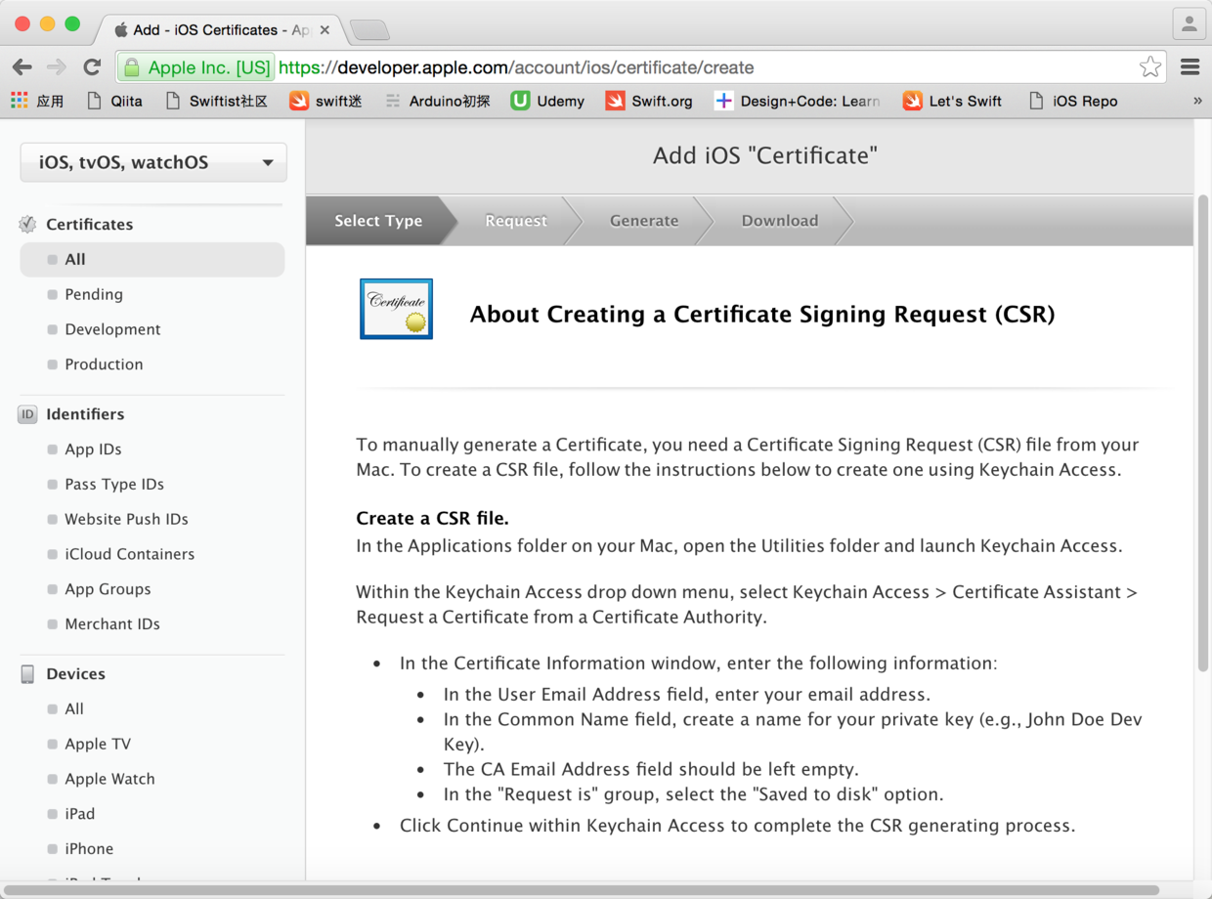Reload the page with the refresh icon
Viewport: 1212px width, 899px height.
coord(92,67)
